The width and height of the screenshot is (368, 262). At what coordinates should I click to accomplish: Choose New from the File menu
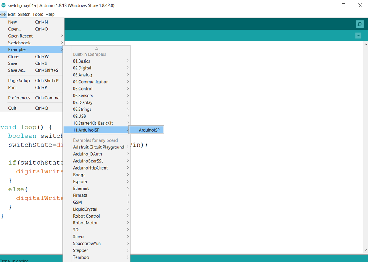pyautogui.click(x=32, y=22)
